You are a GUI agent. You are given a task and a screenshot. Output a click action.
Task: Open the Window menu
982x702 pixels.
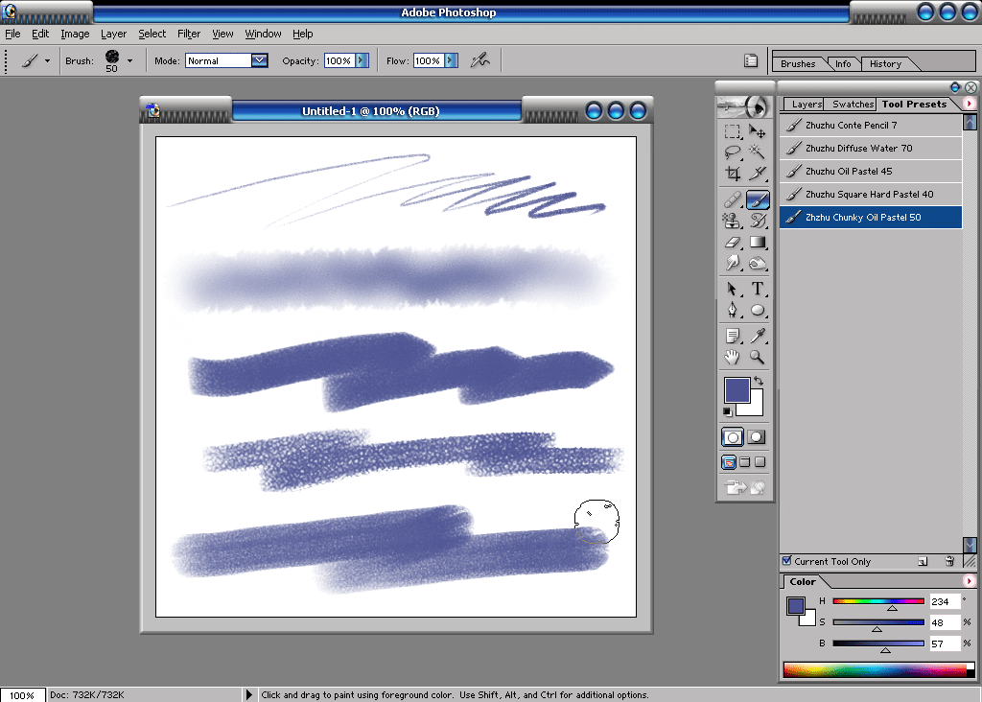[263, 34]
